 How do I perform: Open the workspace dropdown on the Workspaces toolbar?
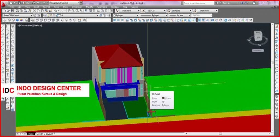coord(31,16)
